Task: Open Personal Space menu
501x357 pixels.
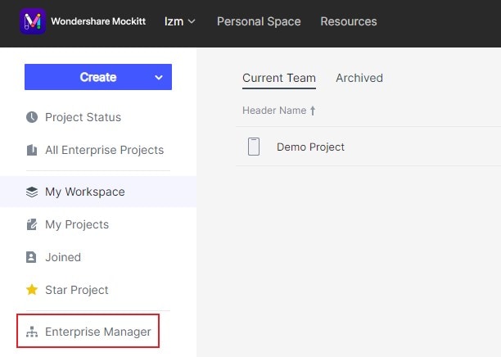Action: (259, 21)
